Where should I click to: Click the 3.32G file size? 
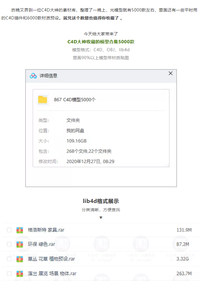tap(182, 259)
